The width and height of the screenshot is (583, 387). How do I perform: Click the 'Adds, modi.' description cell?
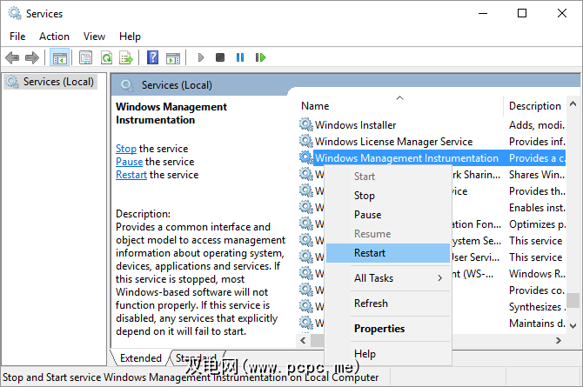point(537,125)
